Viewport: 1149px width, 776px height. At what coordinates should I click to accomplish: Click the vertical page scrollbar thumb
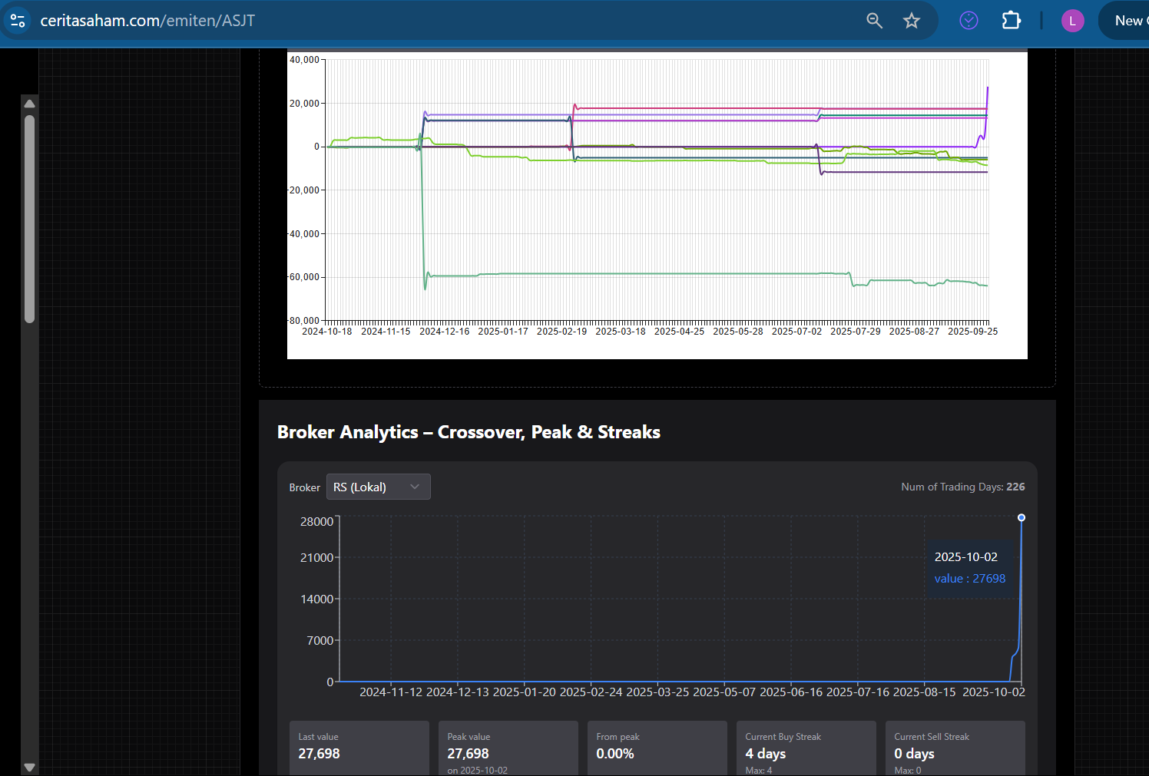(x=30, y=219)
